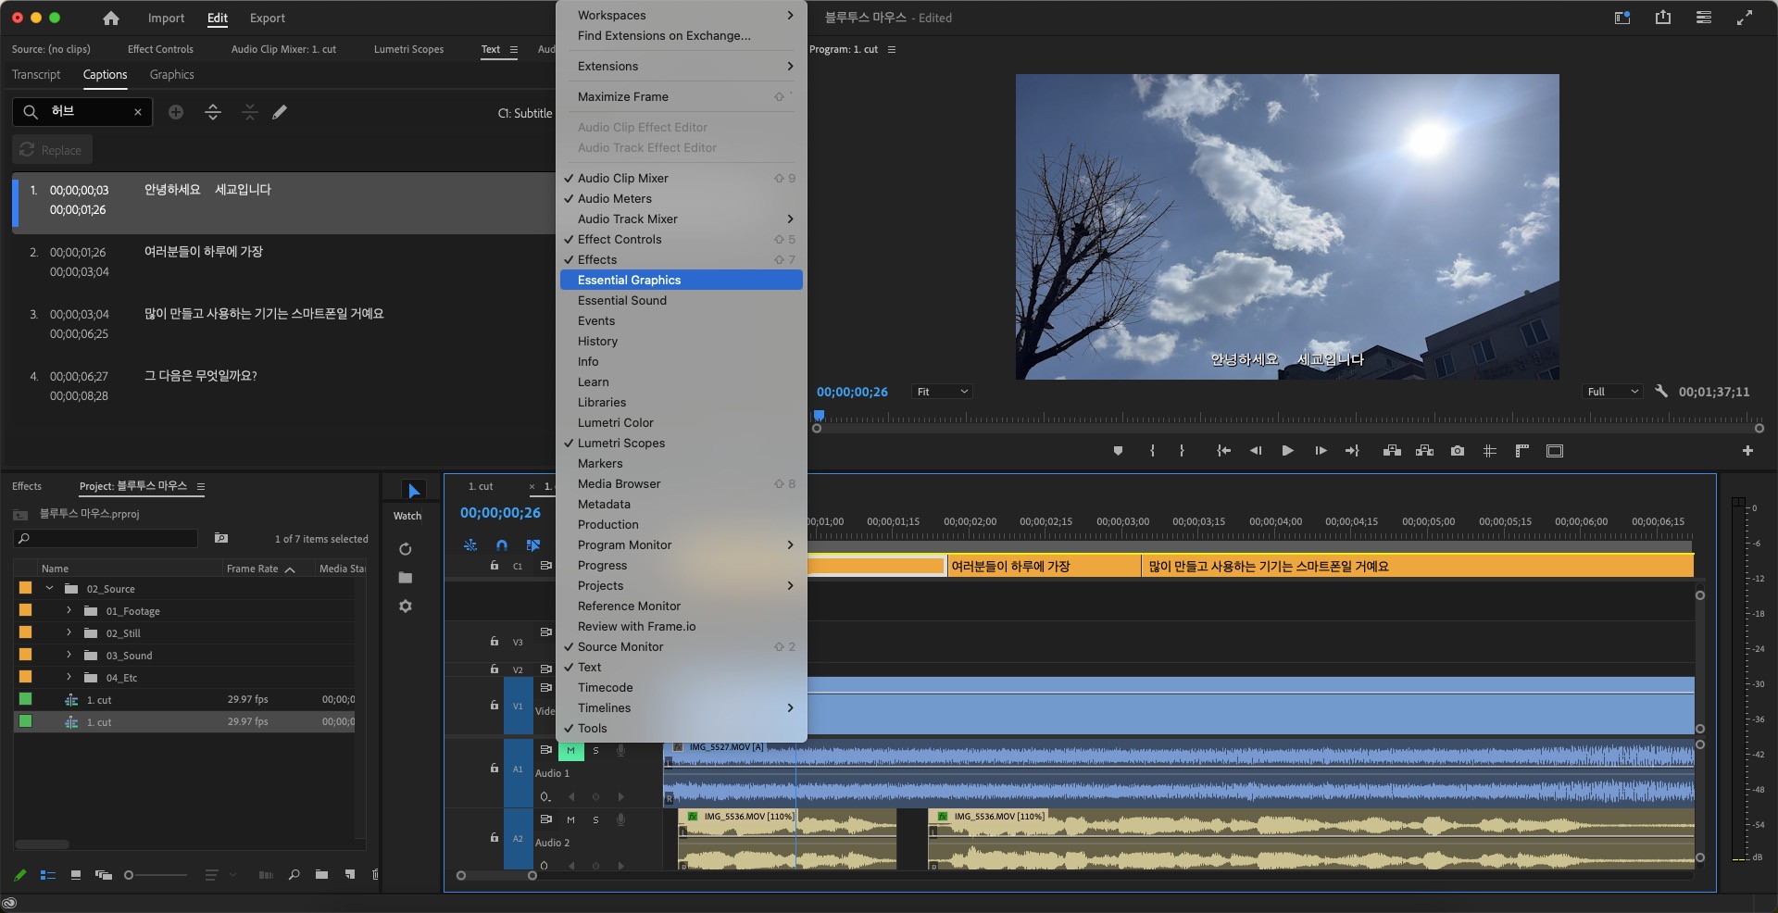Screen dimensions: 1778x913
Task: Switch to the Graphics tab
Action: tap(172, 74)
